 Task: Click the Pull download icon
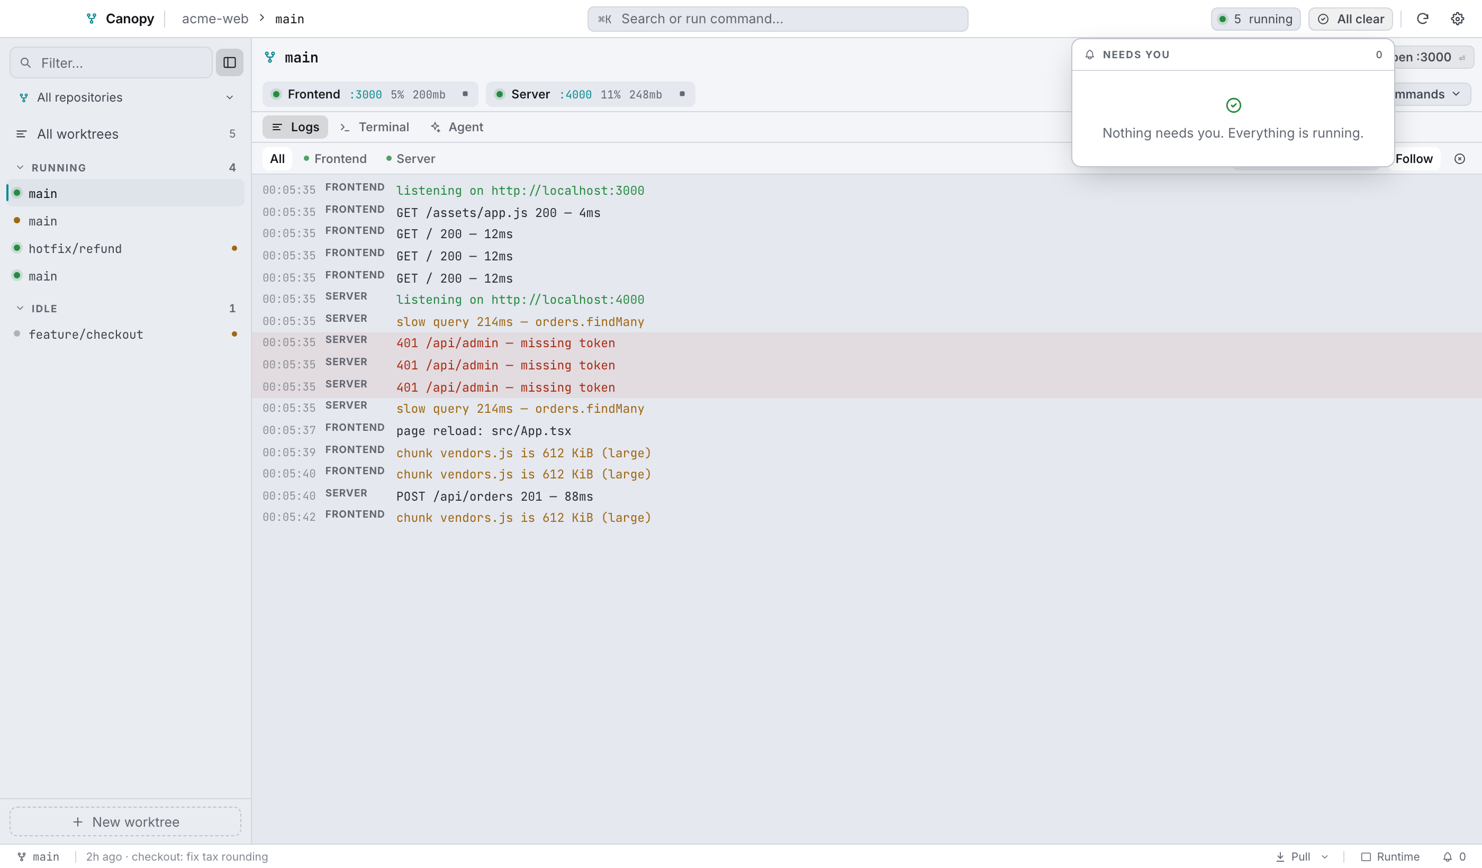pyautogui.click(x=1280, y=857)
